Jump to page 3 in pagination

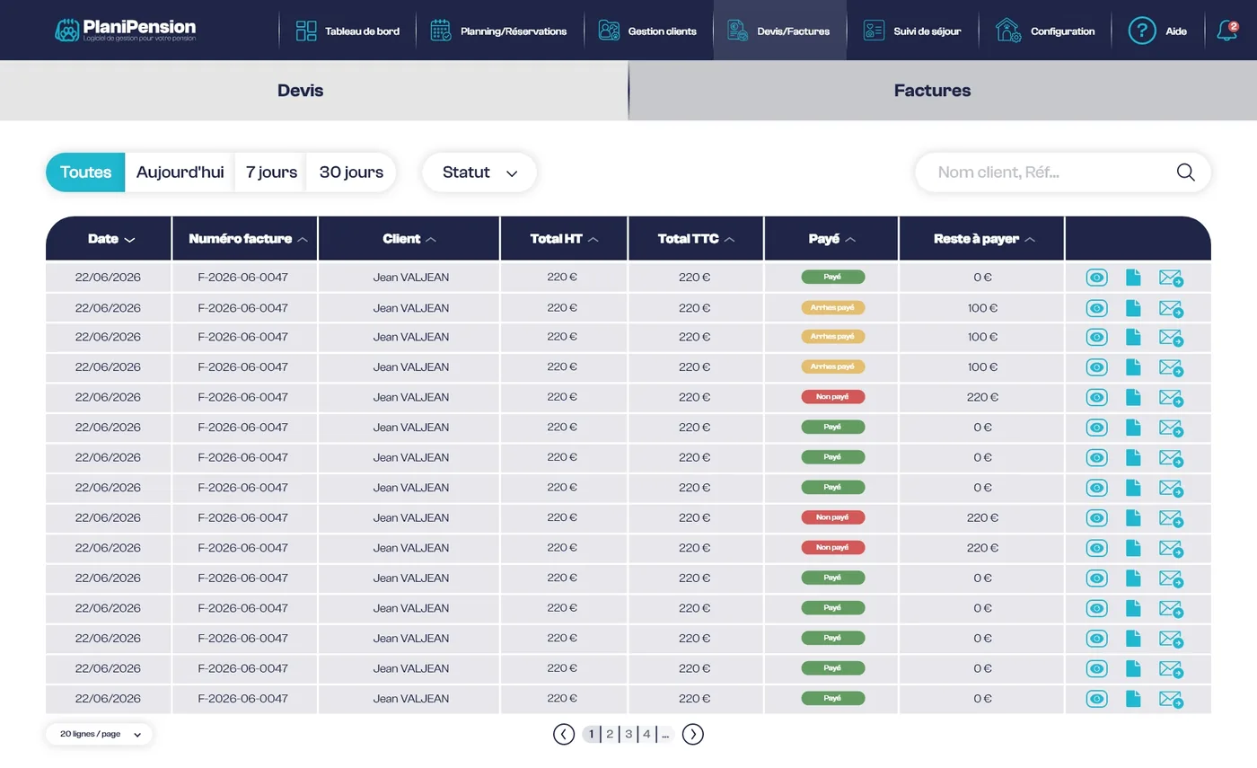(x=628, y=734)
